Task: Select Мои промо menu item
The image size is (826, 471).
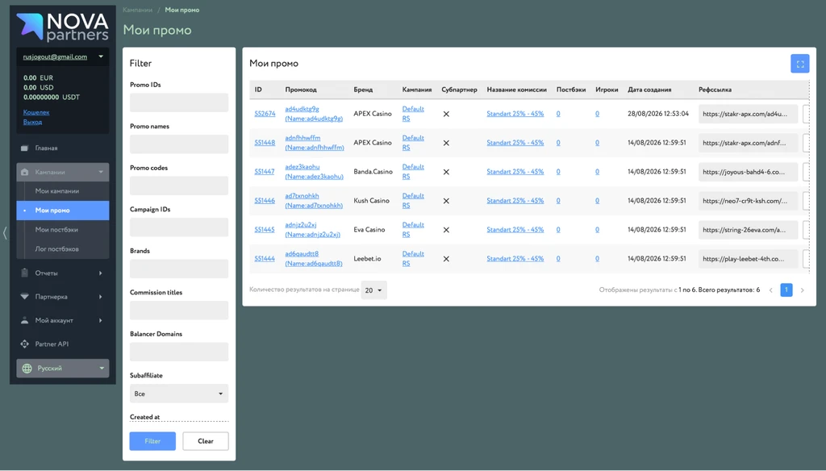Action: 63,210
